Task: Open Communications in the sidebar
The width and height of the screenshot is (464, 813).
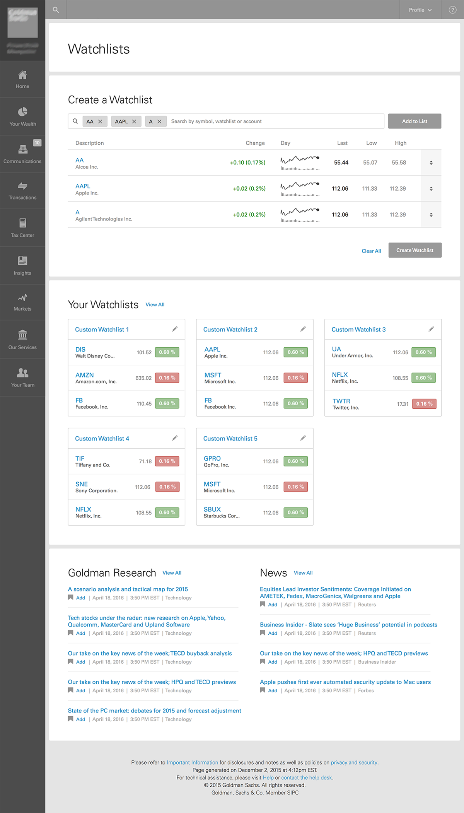Action: point(22,154)
